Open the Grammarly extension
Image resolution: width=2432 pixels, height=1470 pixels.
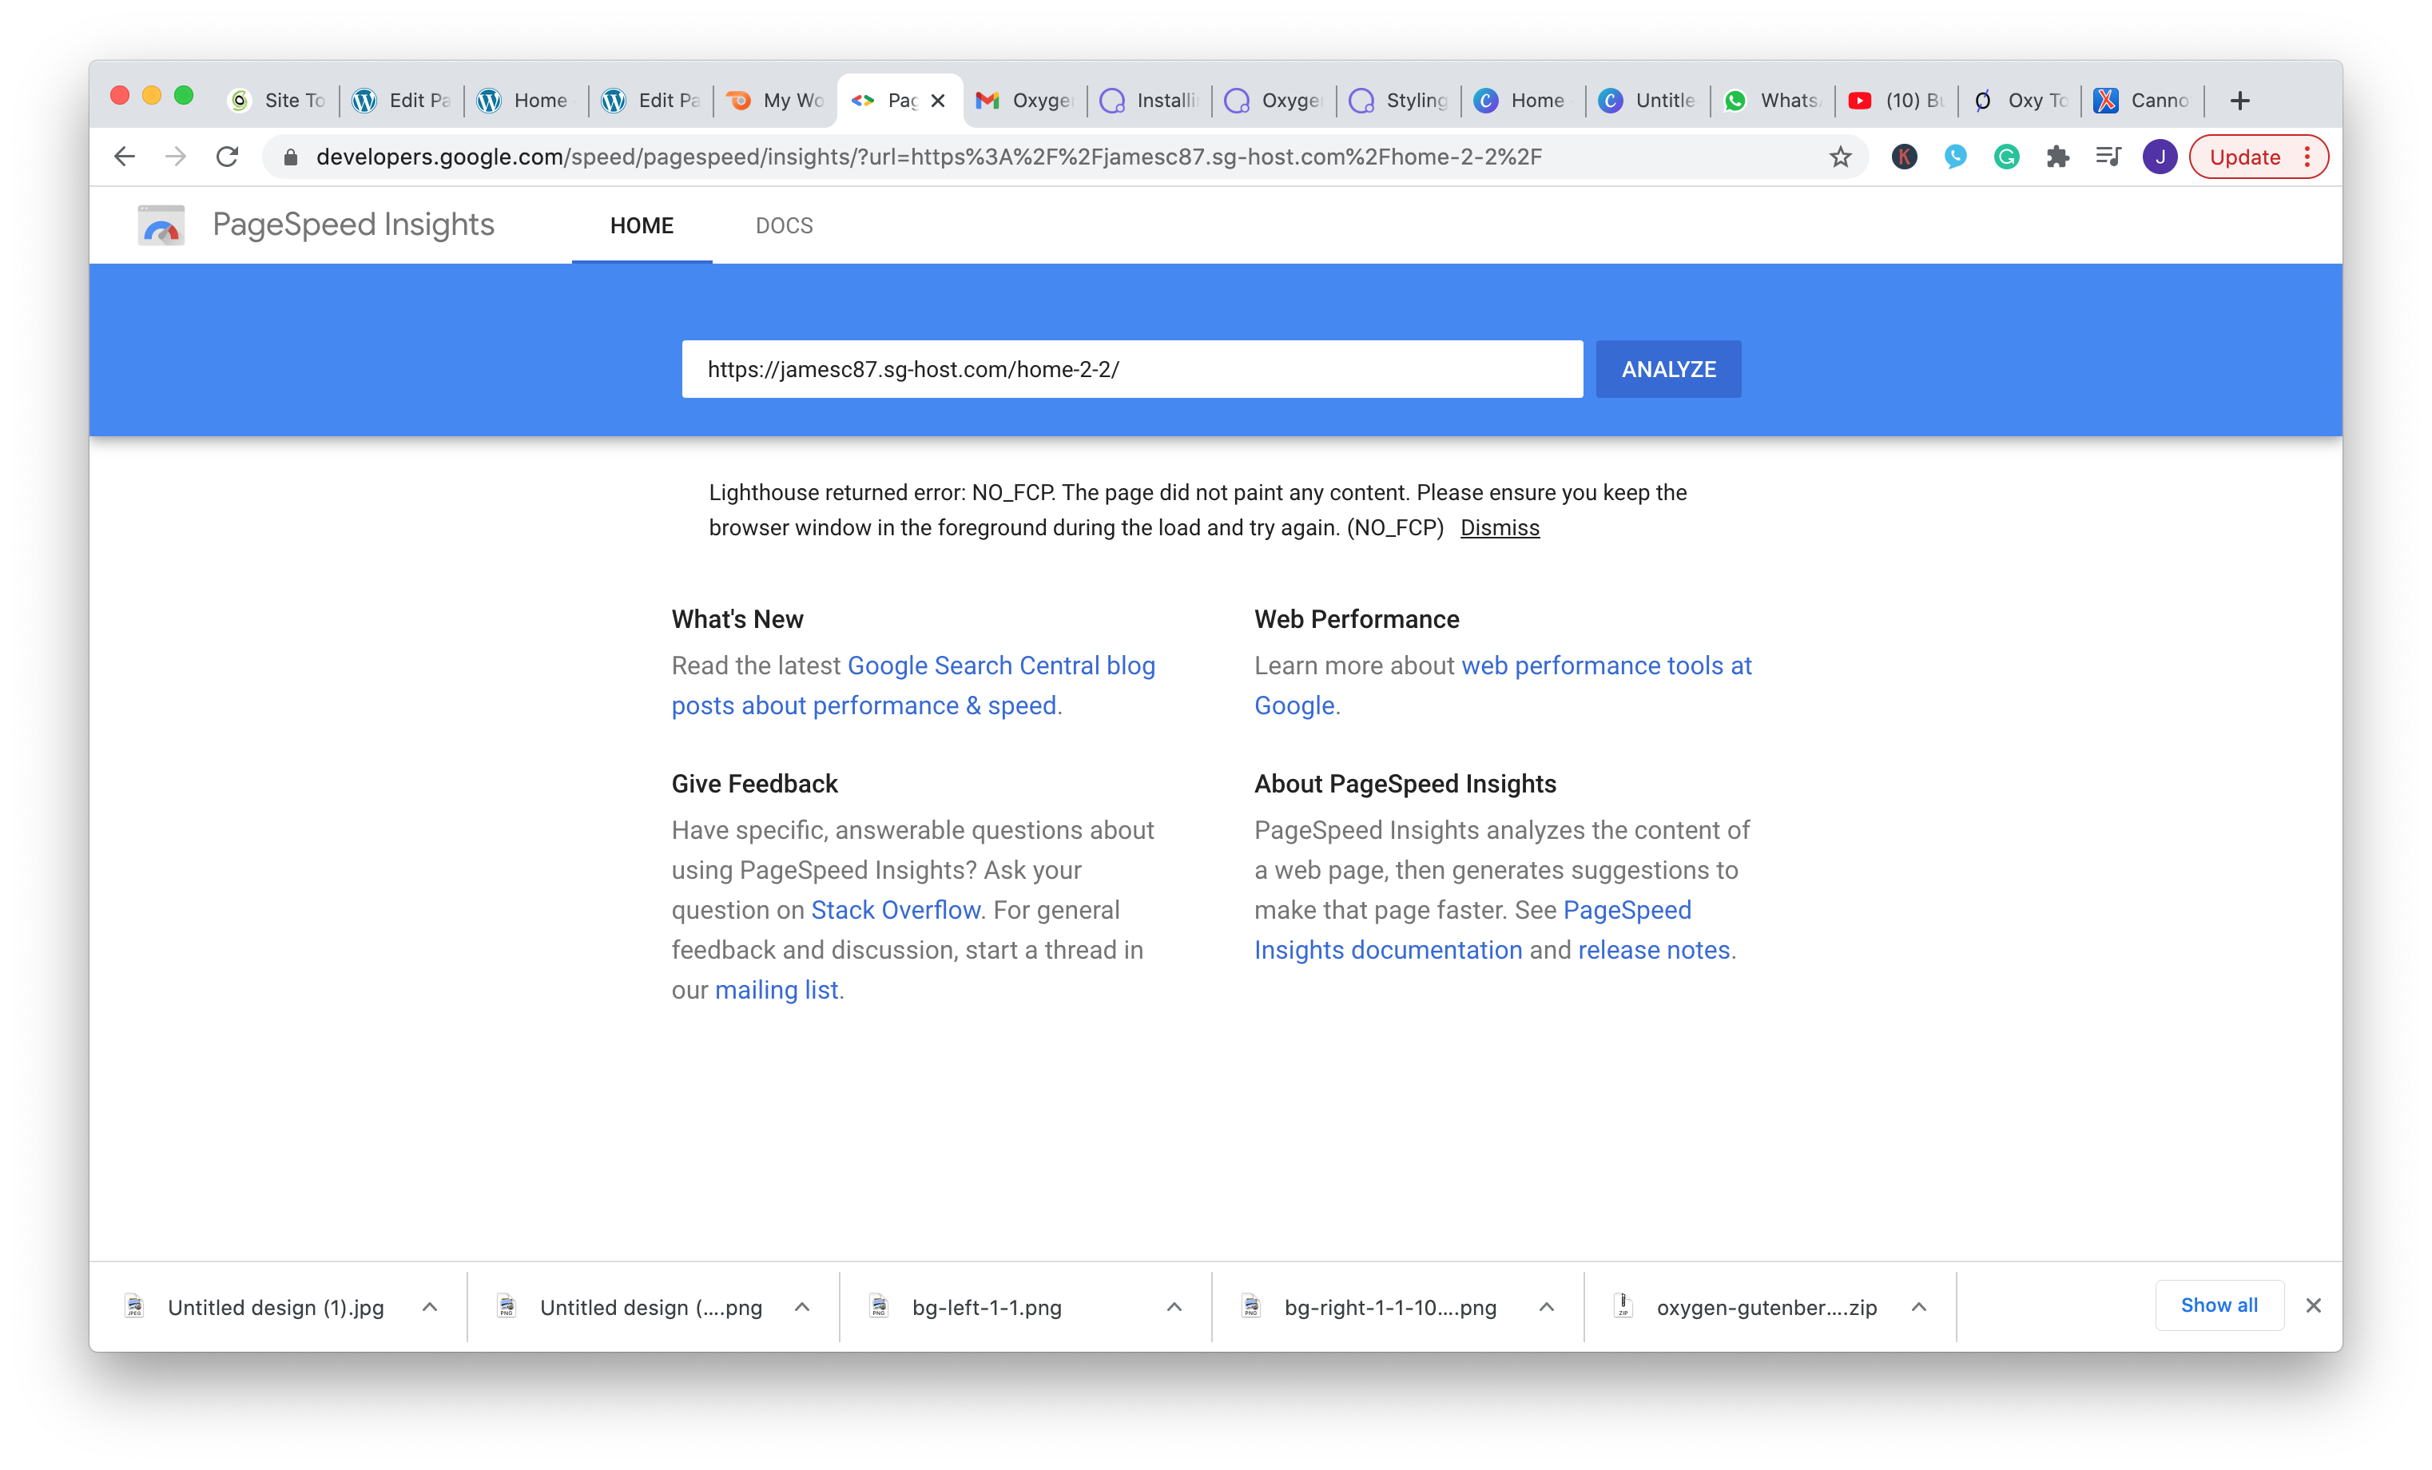pos(2005,156)
